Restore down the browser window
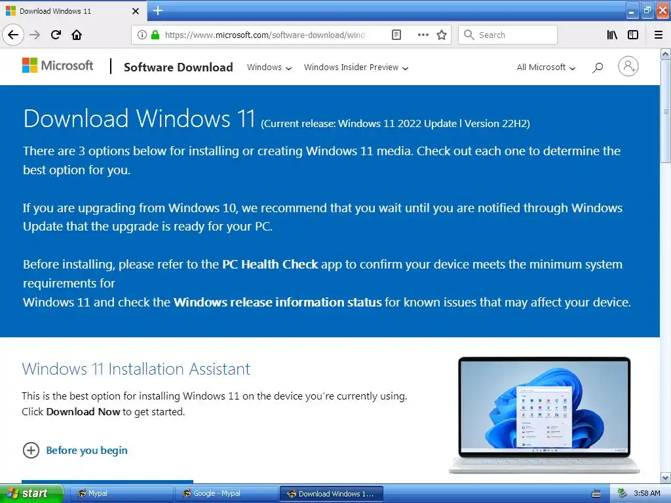 tap(647, 10)
